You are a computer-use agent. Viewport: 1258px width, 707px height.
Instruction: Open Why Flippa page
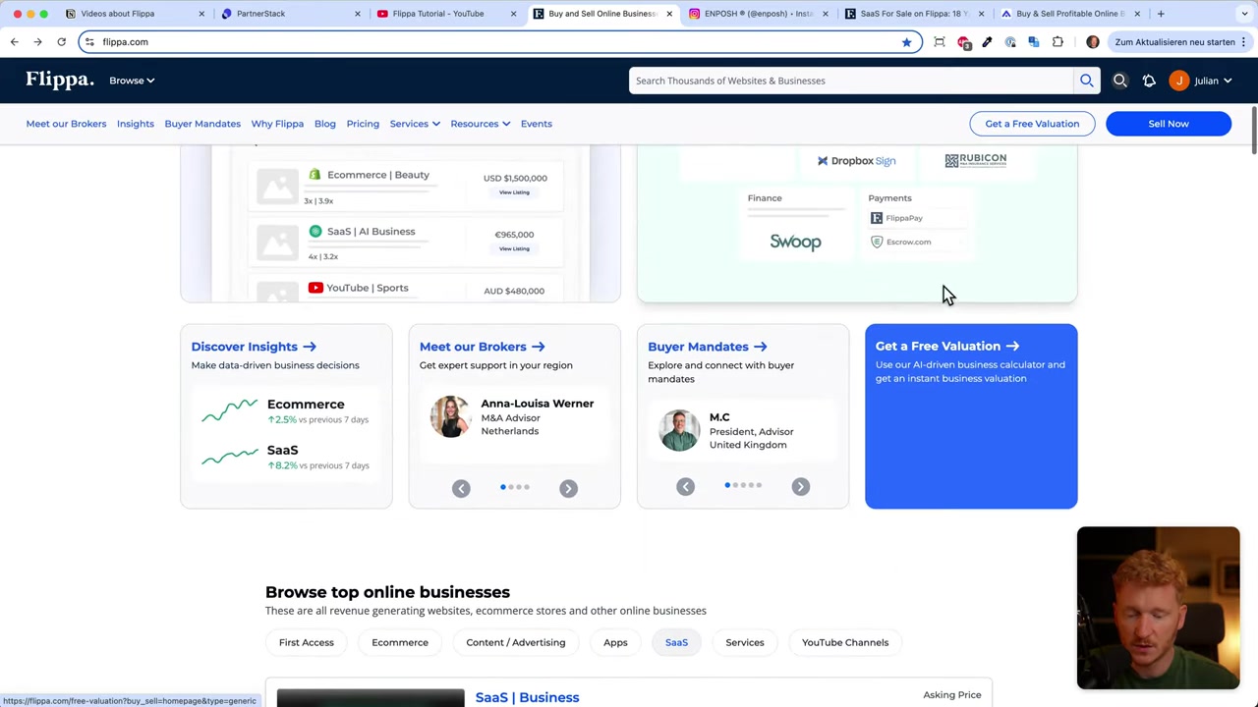(x=277, y=124)
